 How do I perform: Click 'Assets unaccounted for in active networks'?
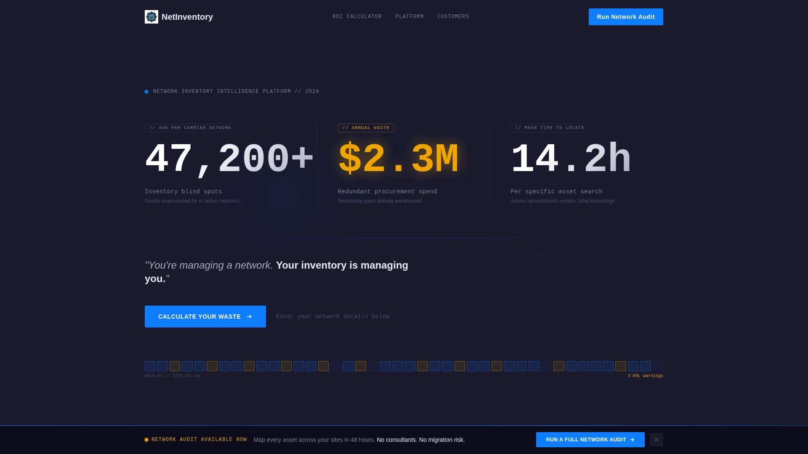[x=192, y=201]
